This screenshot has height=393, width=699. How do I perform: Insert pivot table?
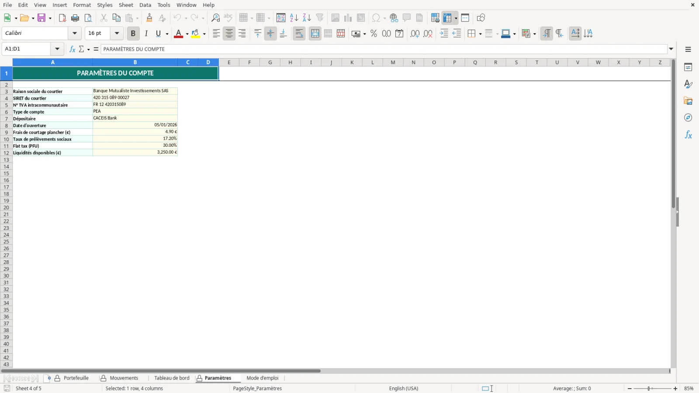pos(361,18)
